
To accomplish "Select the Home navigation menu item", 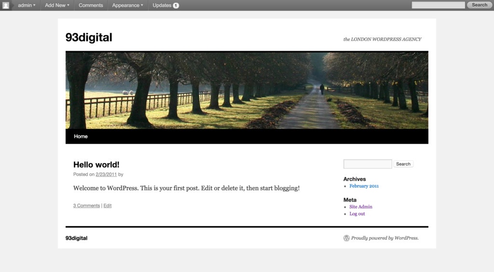I will click(x=81, y=136).
